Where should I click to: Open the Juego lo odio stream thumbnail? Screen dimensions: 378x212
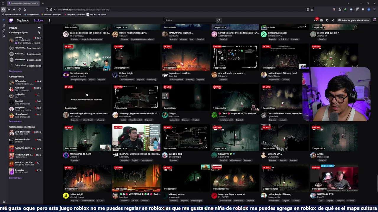[186, 138]
